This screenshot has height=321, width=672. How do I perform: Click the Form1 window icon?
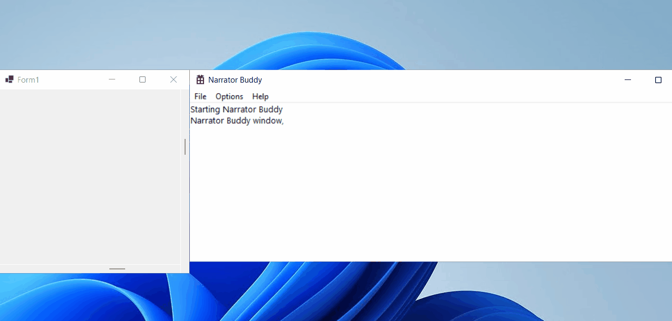pos(9,79)
